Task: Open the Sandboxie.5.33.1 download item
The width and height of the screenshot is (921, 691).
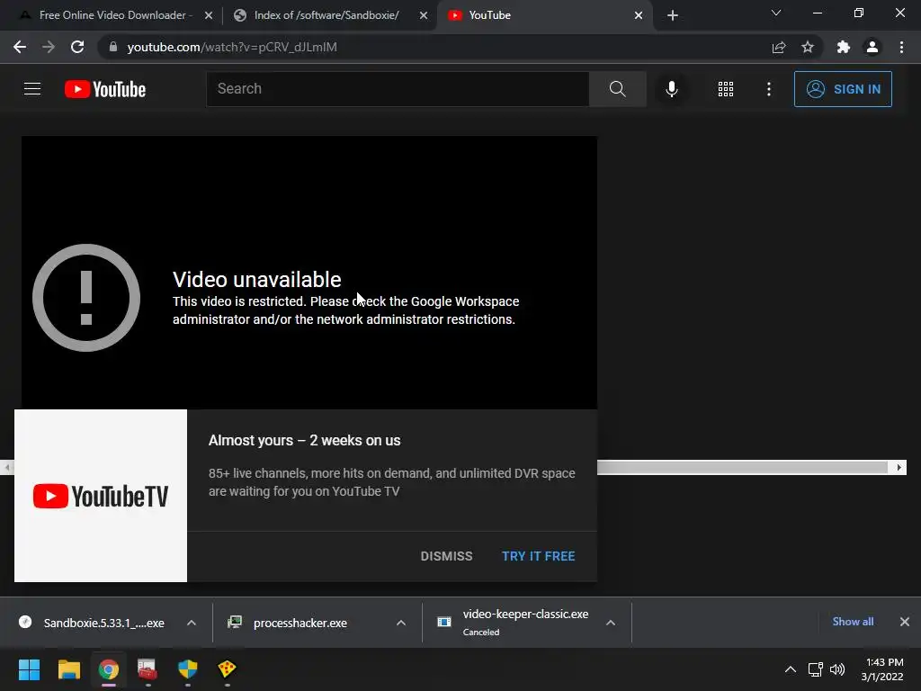Action: [x=92, y=623]
